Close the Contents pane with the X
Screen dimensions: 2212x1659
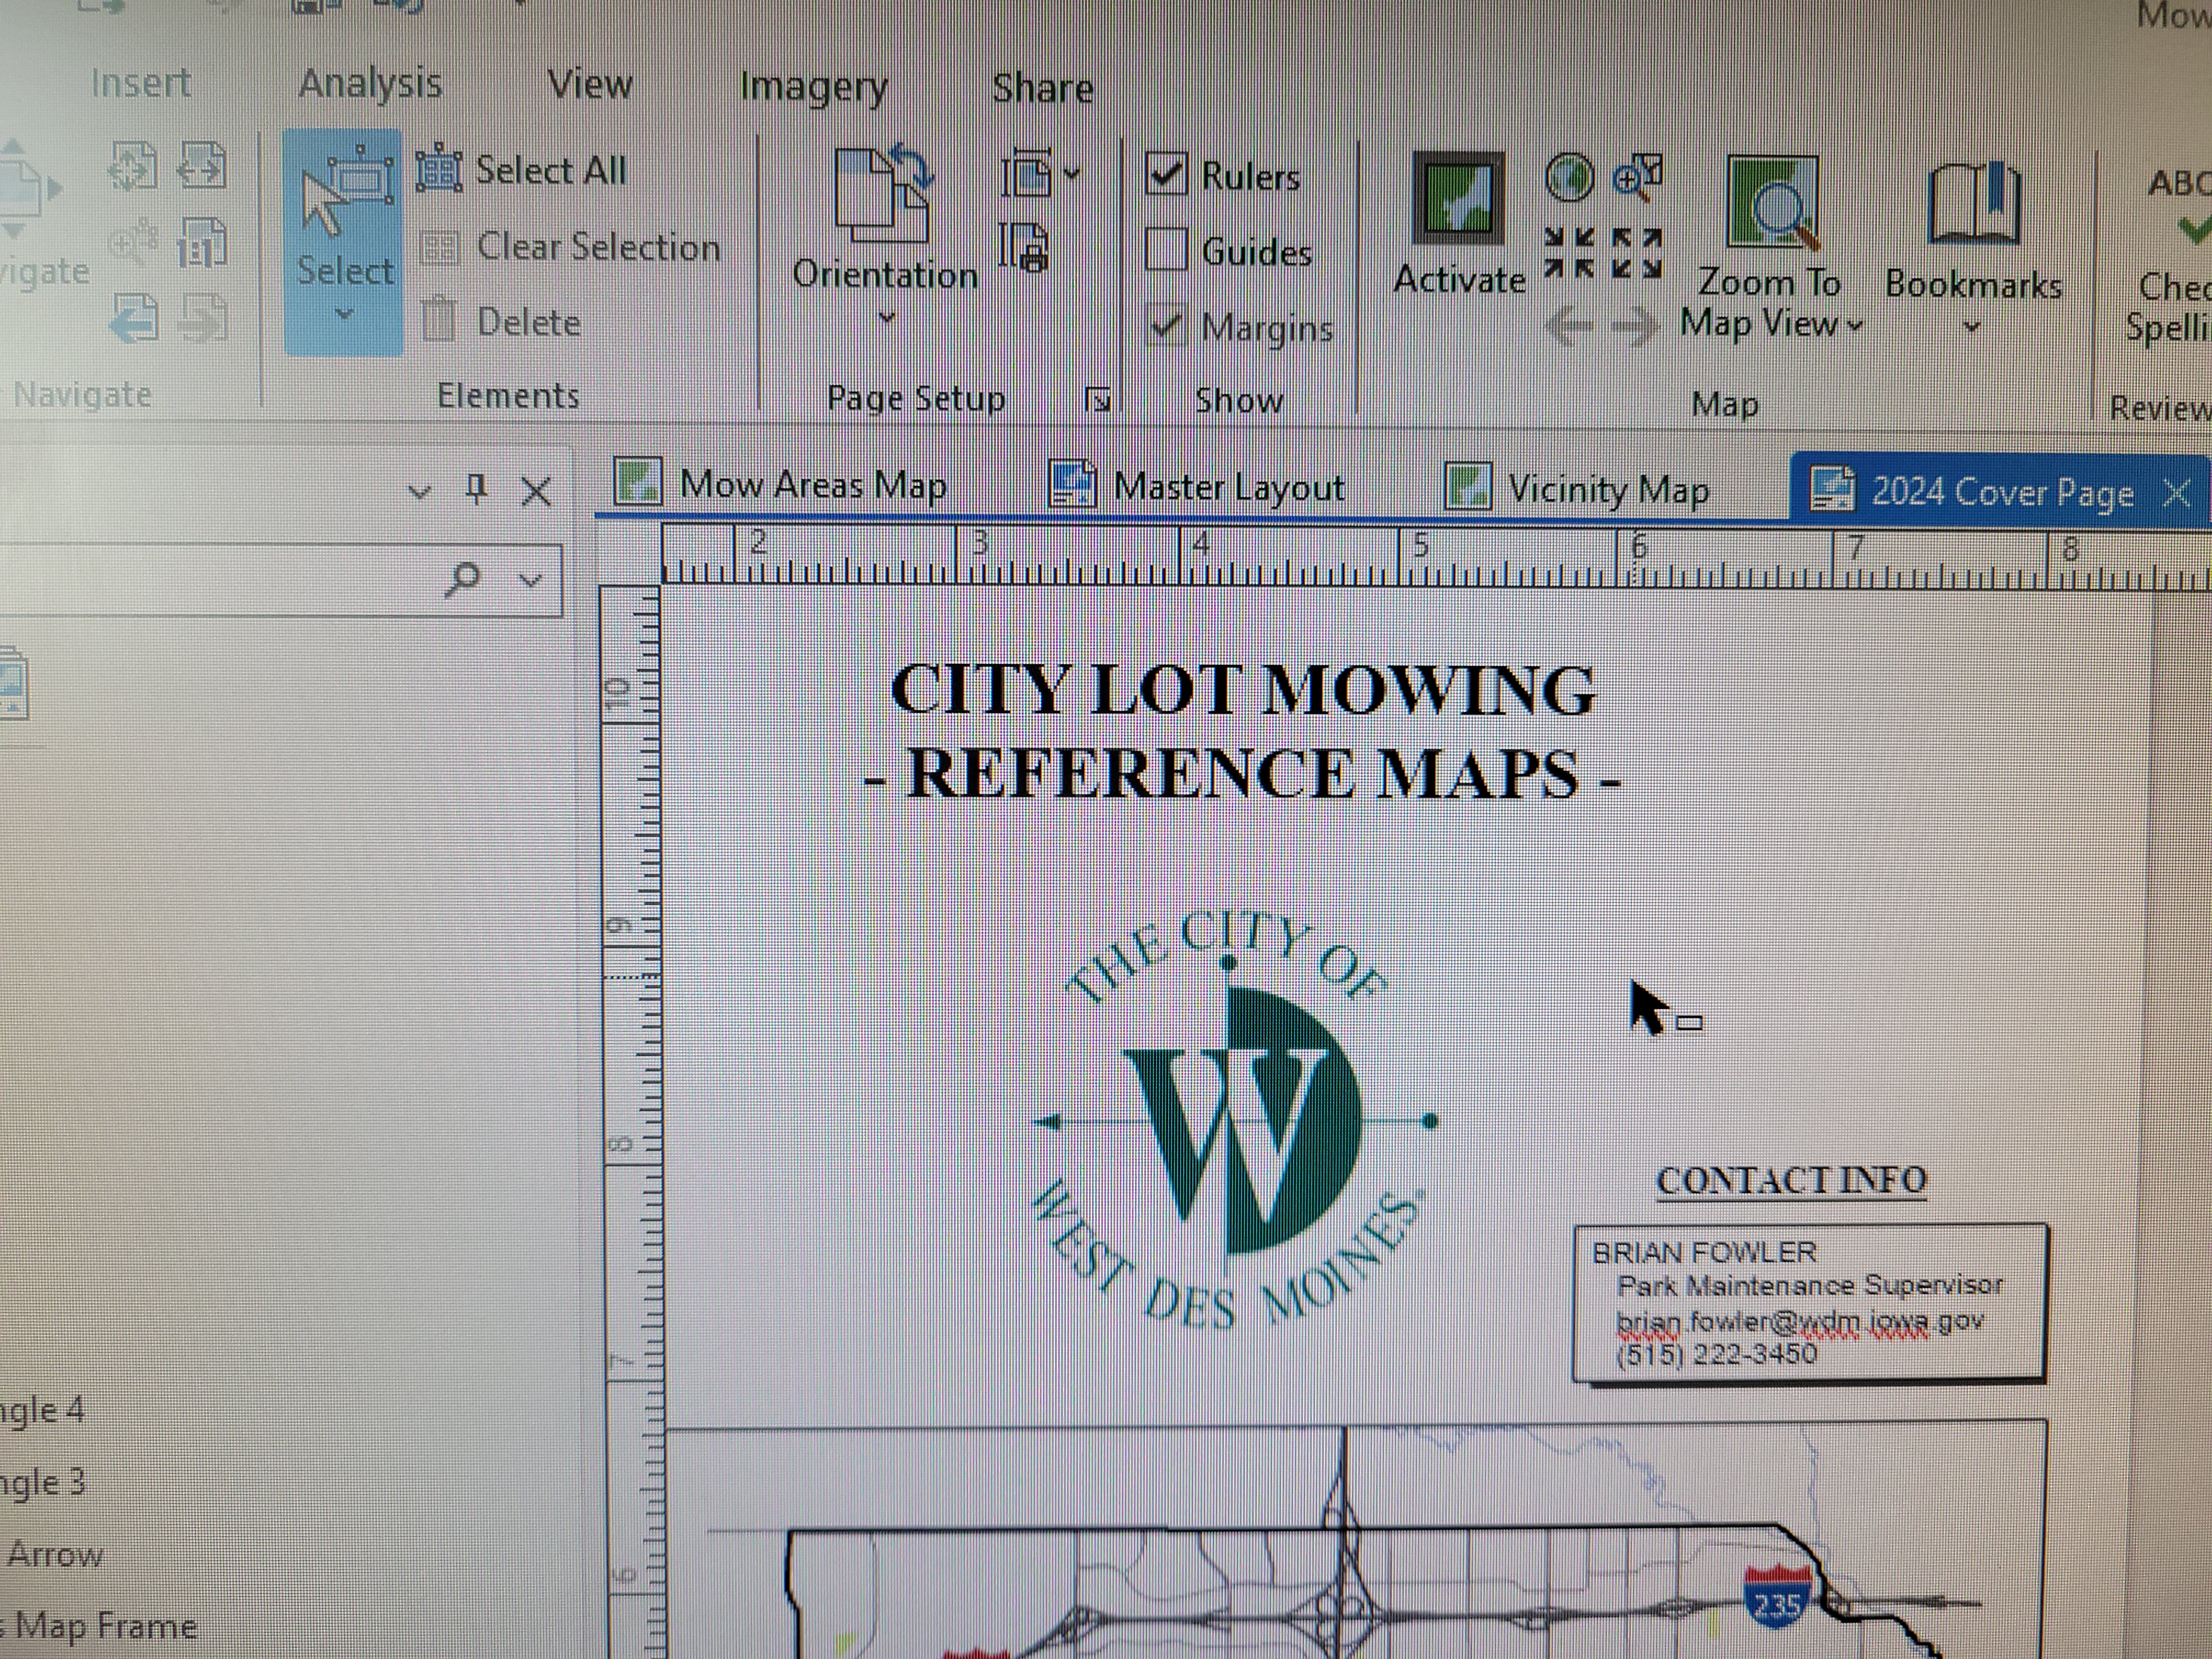[x=537, y=491]
